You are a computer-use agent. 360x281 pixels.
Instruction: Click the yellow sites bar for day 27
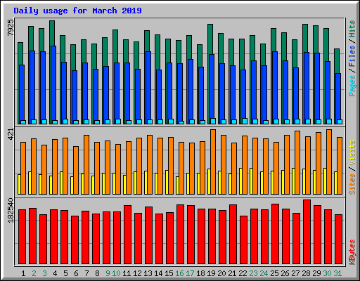pyautogui.click(x=293, y=181)
